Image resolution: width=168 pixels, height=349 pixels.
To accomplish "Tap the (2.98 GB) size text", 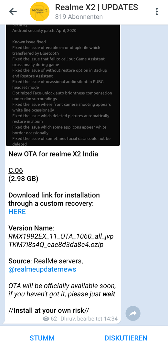I will 23,179.
